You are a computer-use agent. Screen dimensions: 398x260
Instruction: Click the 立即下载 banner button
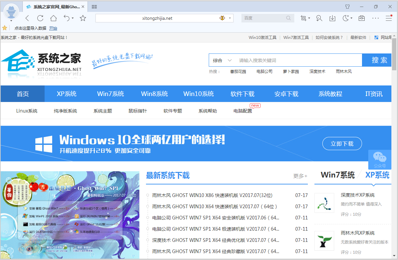(342, 144)
